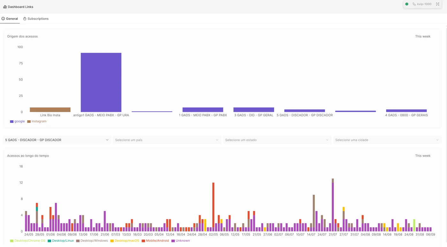Expand the Selecione um estado dropdown
The height and width of the screenshot is (247, 447).
277,140
